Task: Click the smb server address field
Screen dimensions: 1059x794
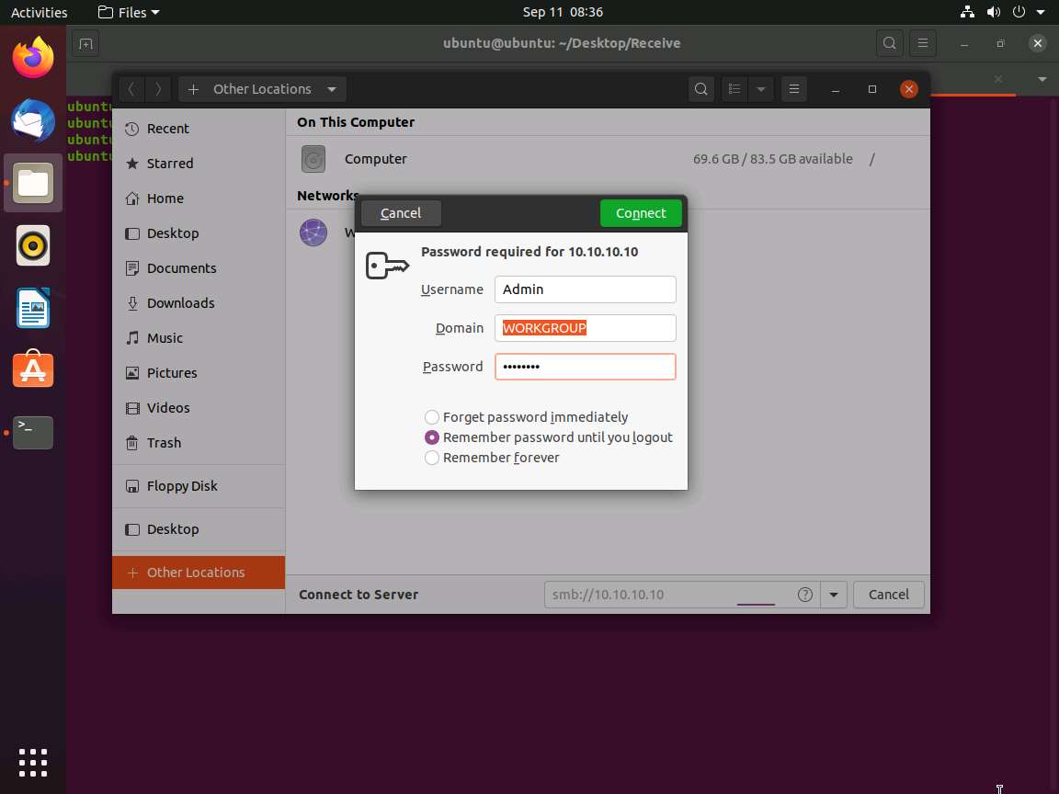Action: pyautogui.click(x=682, y=595)
